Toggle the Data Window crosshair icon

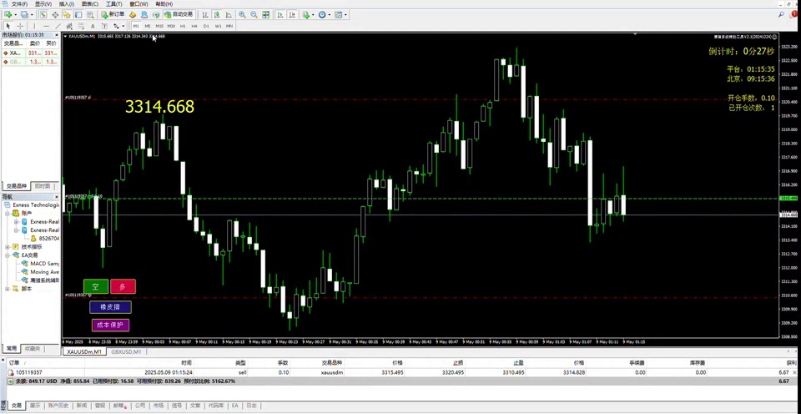point(55,15)
